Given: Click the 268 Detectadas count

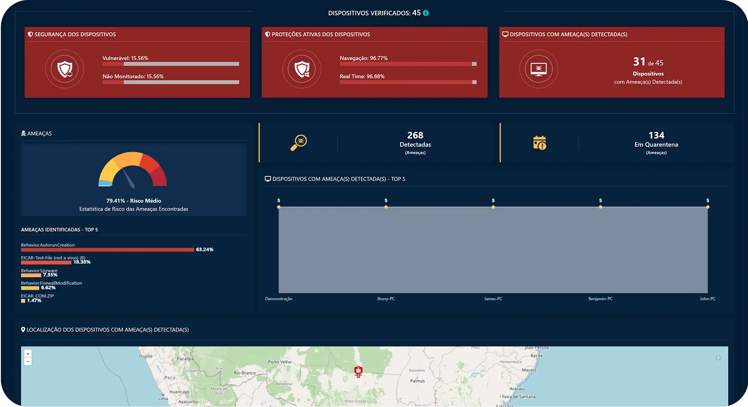Looking at the screenshot, I should click(x=415, y=135).
